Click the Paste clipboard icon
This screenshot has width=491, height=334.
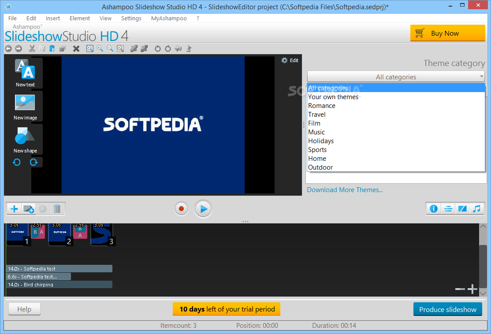52,48
